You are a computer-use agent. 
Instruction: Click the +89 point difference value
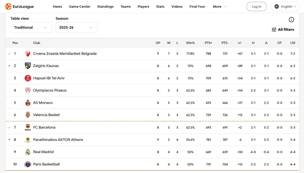tap(240, 66)
